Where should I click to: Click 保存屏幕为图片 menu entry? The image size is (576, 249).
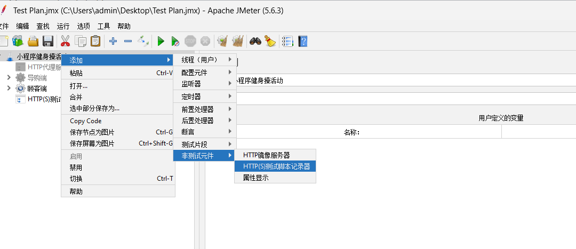(x=117, y=143)
